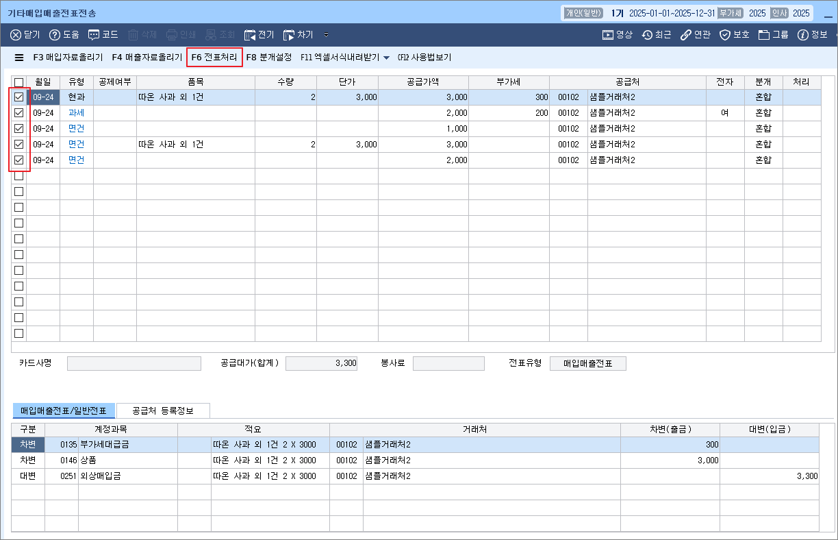
Task: Click CF12 사용법보기
Action: click(424, 58)
